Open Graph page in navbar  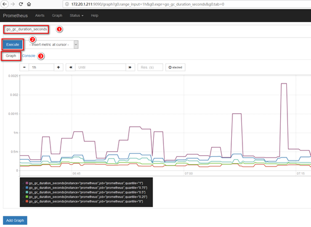[x=57, y=16]
